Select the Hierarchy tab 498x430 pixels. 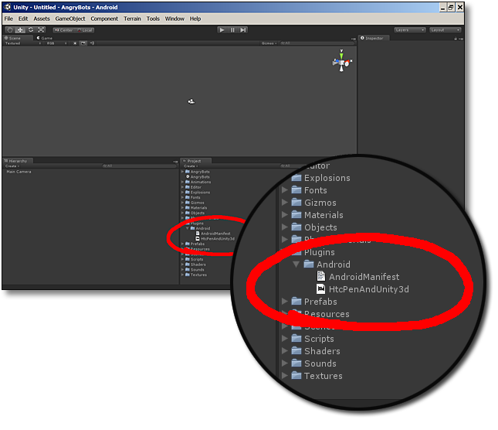click(x=18, y=161)
